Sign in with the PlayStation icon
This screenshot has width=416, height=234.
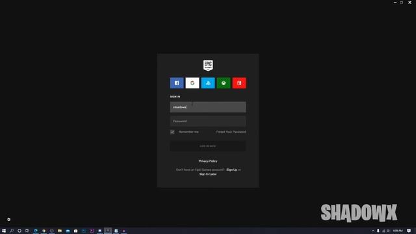tap(208, 83)
